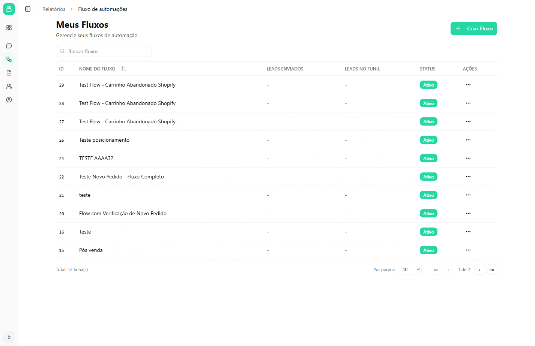The image size is (535, 346).
Task: Click Ativo status badge for flow 29
Action: [x=428, y=85]
